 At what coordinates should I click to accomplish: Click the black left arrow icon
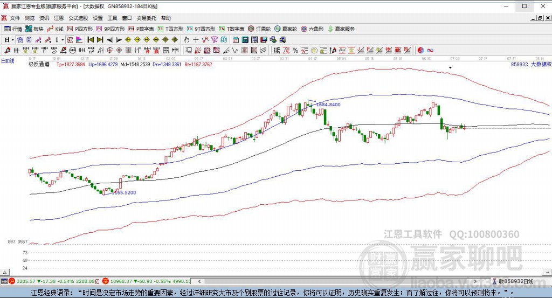(x=109, y=40)
